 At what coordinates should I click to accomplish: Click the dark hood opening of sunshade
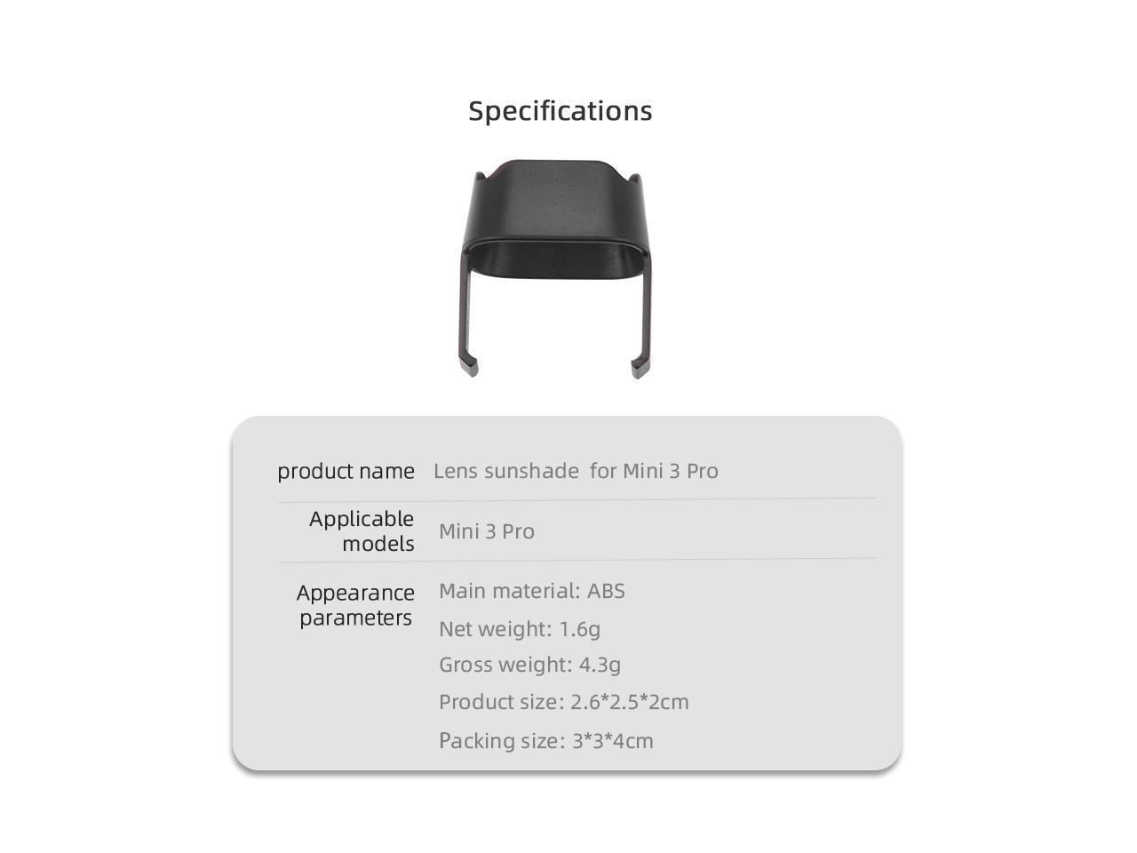coord(556,259)
